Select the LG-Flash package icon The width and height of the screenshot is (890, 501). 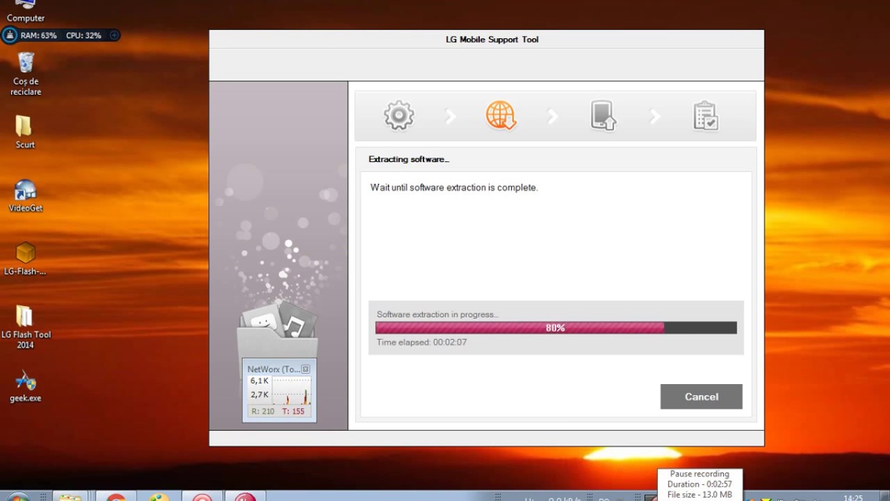[25, 259]
